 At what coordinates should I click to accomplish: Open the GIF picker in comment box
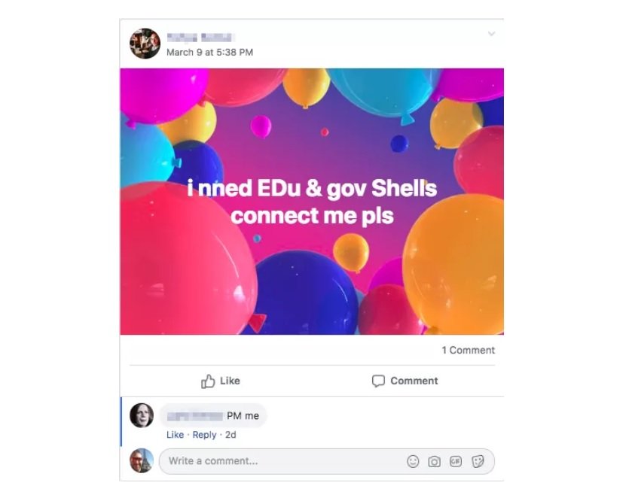click(455, 461)
